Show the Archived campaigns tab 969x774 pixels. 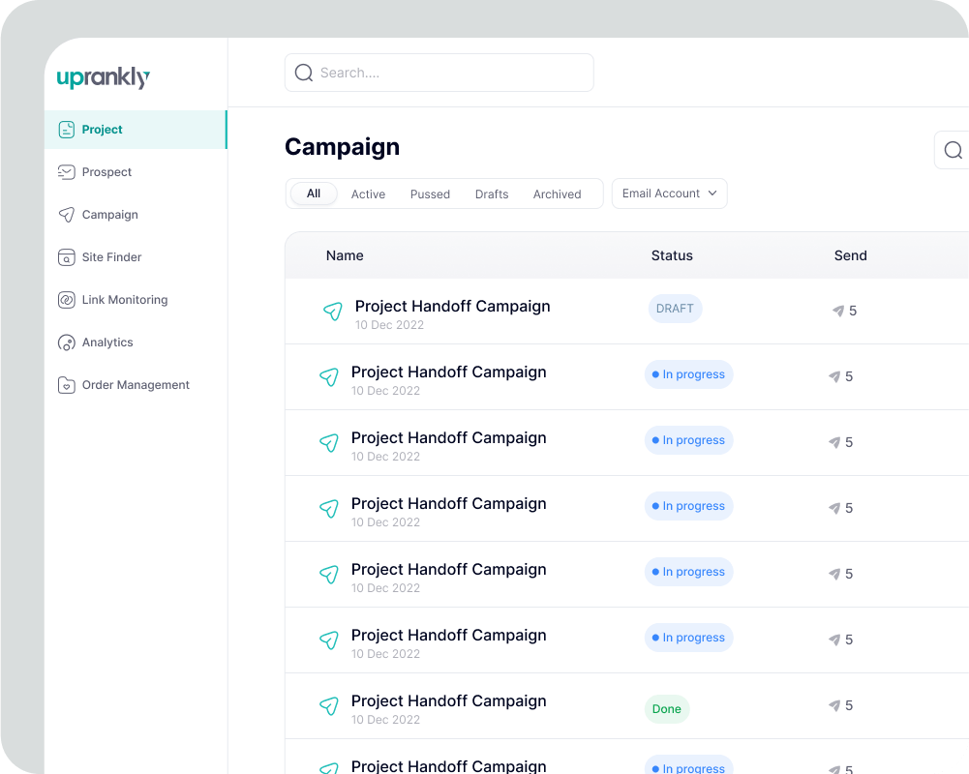(x=557, y=194)
